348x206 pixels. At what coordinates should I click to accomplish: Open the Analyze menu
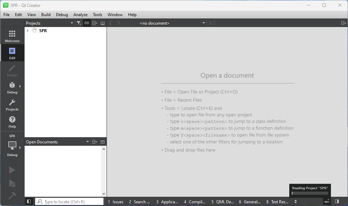[x=80, y=15]
